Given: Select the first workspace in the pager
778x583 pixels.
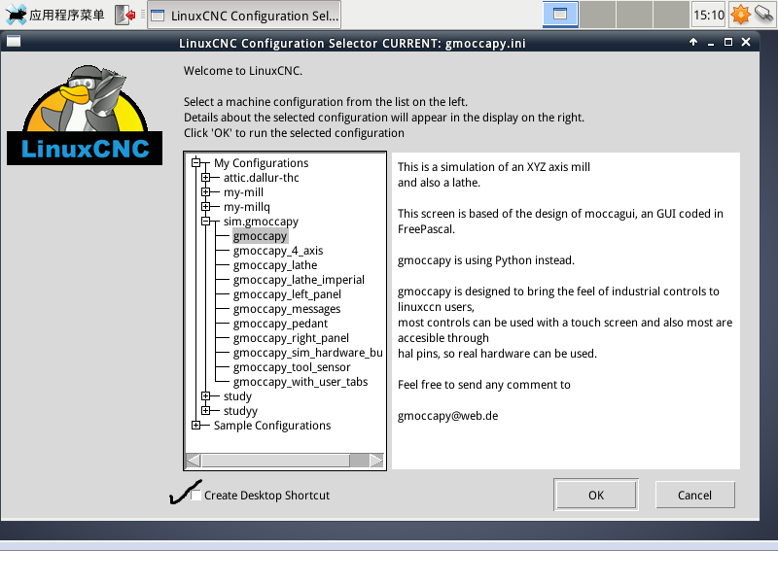Looking at the screenshot, I should pyautogui.click(x=560, y=14).
